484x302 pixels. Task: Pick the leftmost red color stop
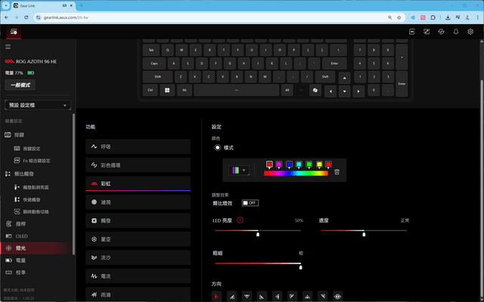(269, 165)
